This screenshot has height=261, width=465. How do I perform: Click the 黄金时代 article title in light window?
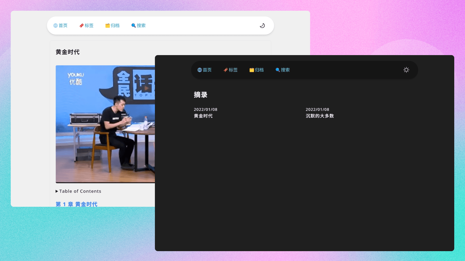pyautogui.click(x=68, y=52)
